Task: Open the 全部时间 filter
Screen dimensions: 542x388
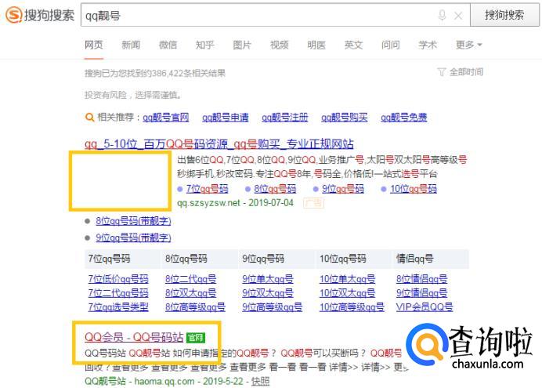Action: click(x=461, y=72)
